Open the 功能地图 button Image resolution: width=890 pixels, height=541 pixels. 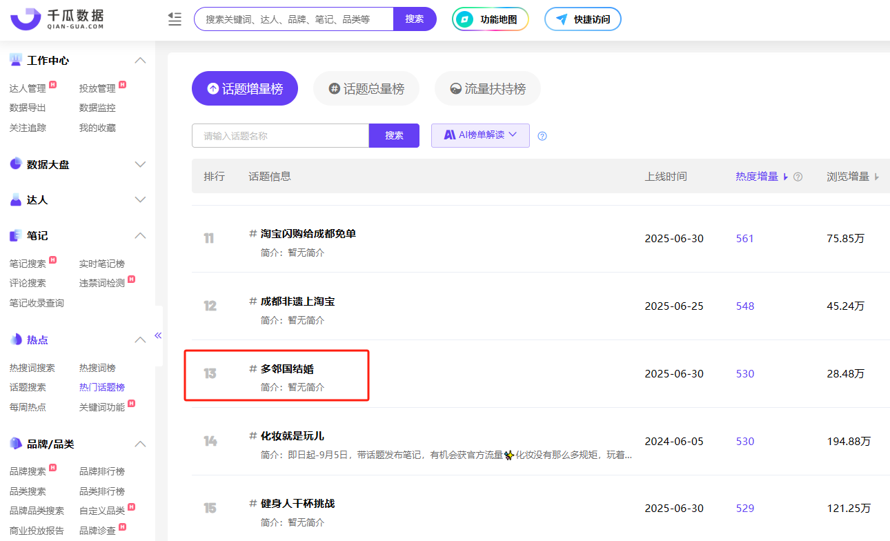coord(491,19)
